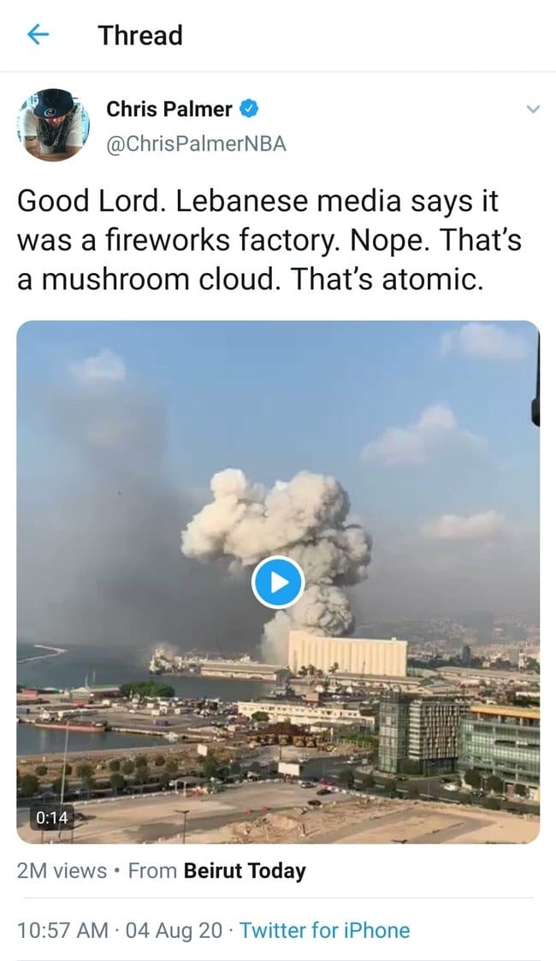Click the blue verified badge

tap(248, 109)
